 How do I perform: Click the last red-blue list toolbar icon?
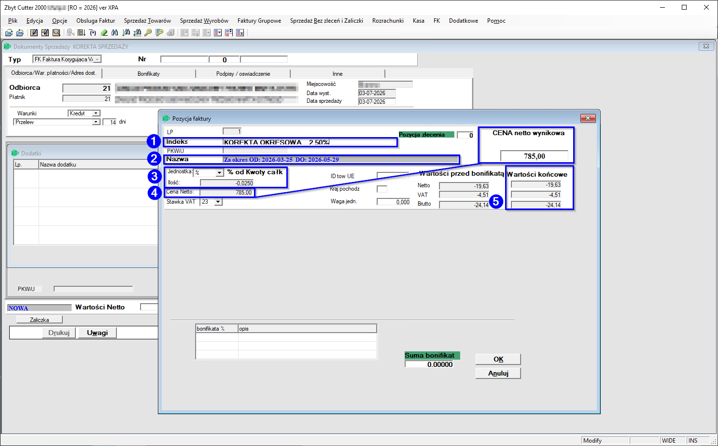tap(240, 33)
